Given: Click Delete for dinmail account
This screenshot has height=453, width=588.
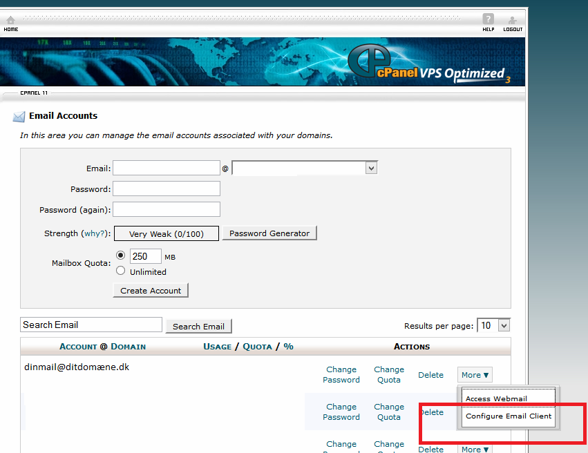Looking at the screenshot, I should [430, 375].
